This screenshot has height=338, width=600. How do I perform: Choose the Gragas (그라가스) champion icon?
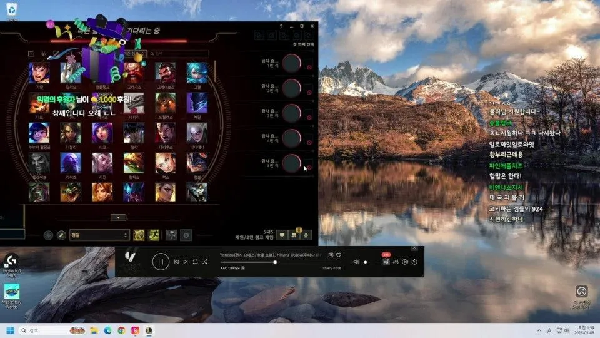pos(134,73)
